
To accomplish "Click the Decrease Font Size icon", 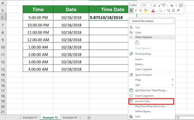I will click(159, 5).
